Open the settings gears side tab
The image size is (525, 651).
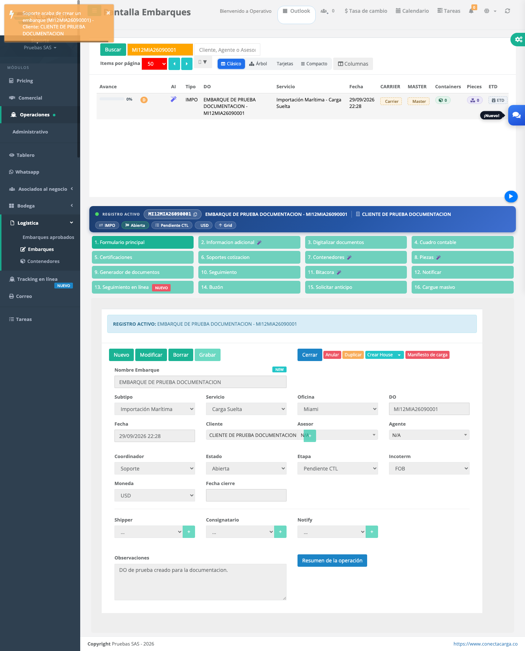pyautogui.click(x=518, y=39)
